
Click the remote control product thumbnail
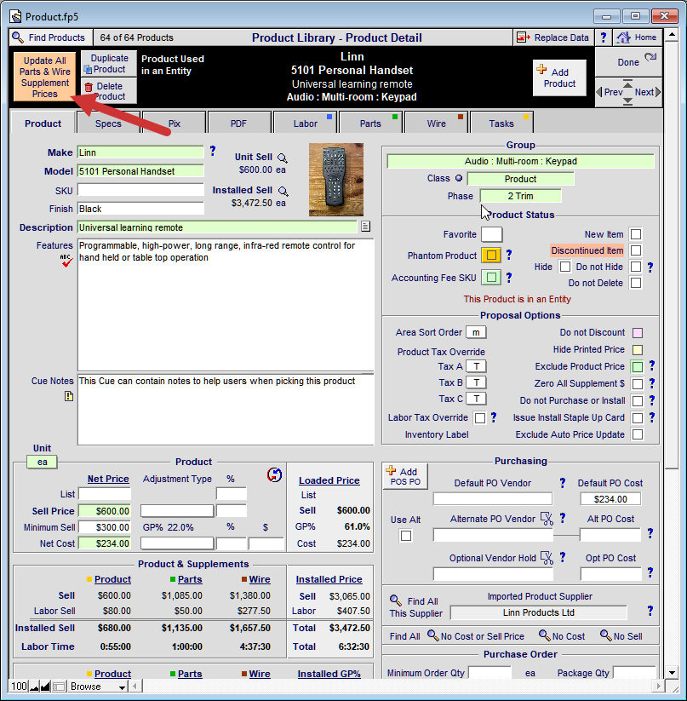pos(336,180)
